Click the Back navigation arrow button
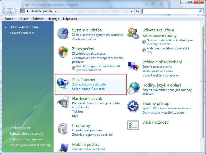This screenshot has width=206, height=154. [x=6, y=11]
